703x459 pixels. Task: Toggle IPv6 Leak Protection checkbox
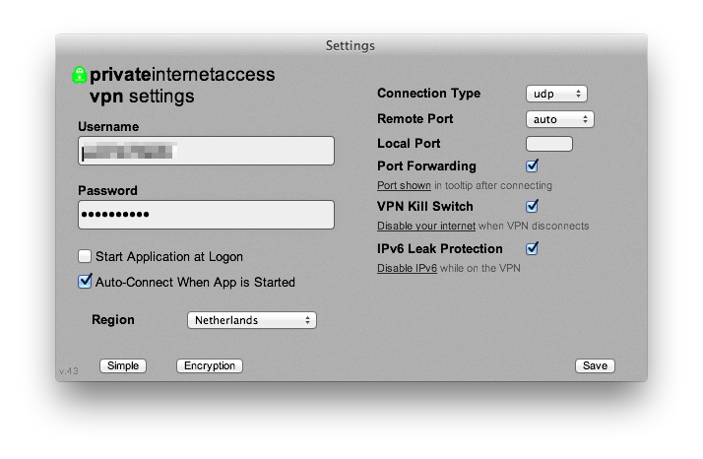533,248
